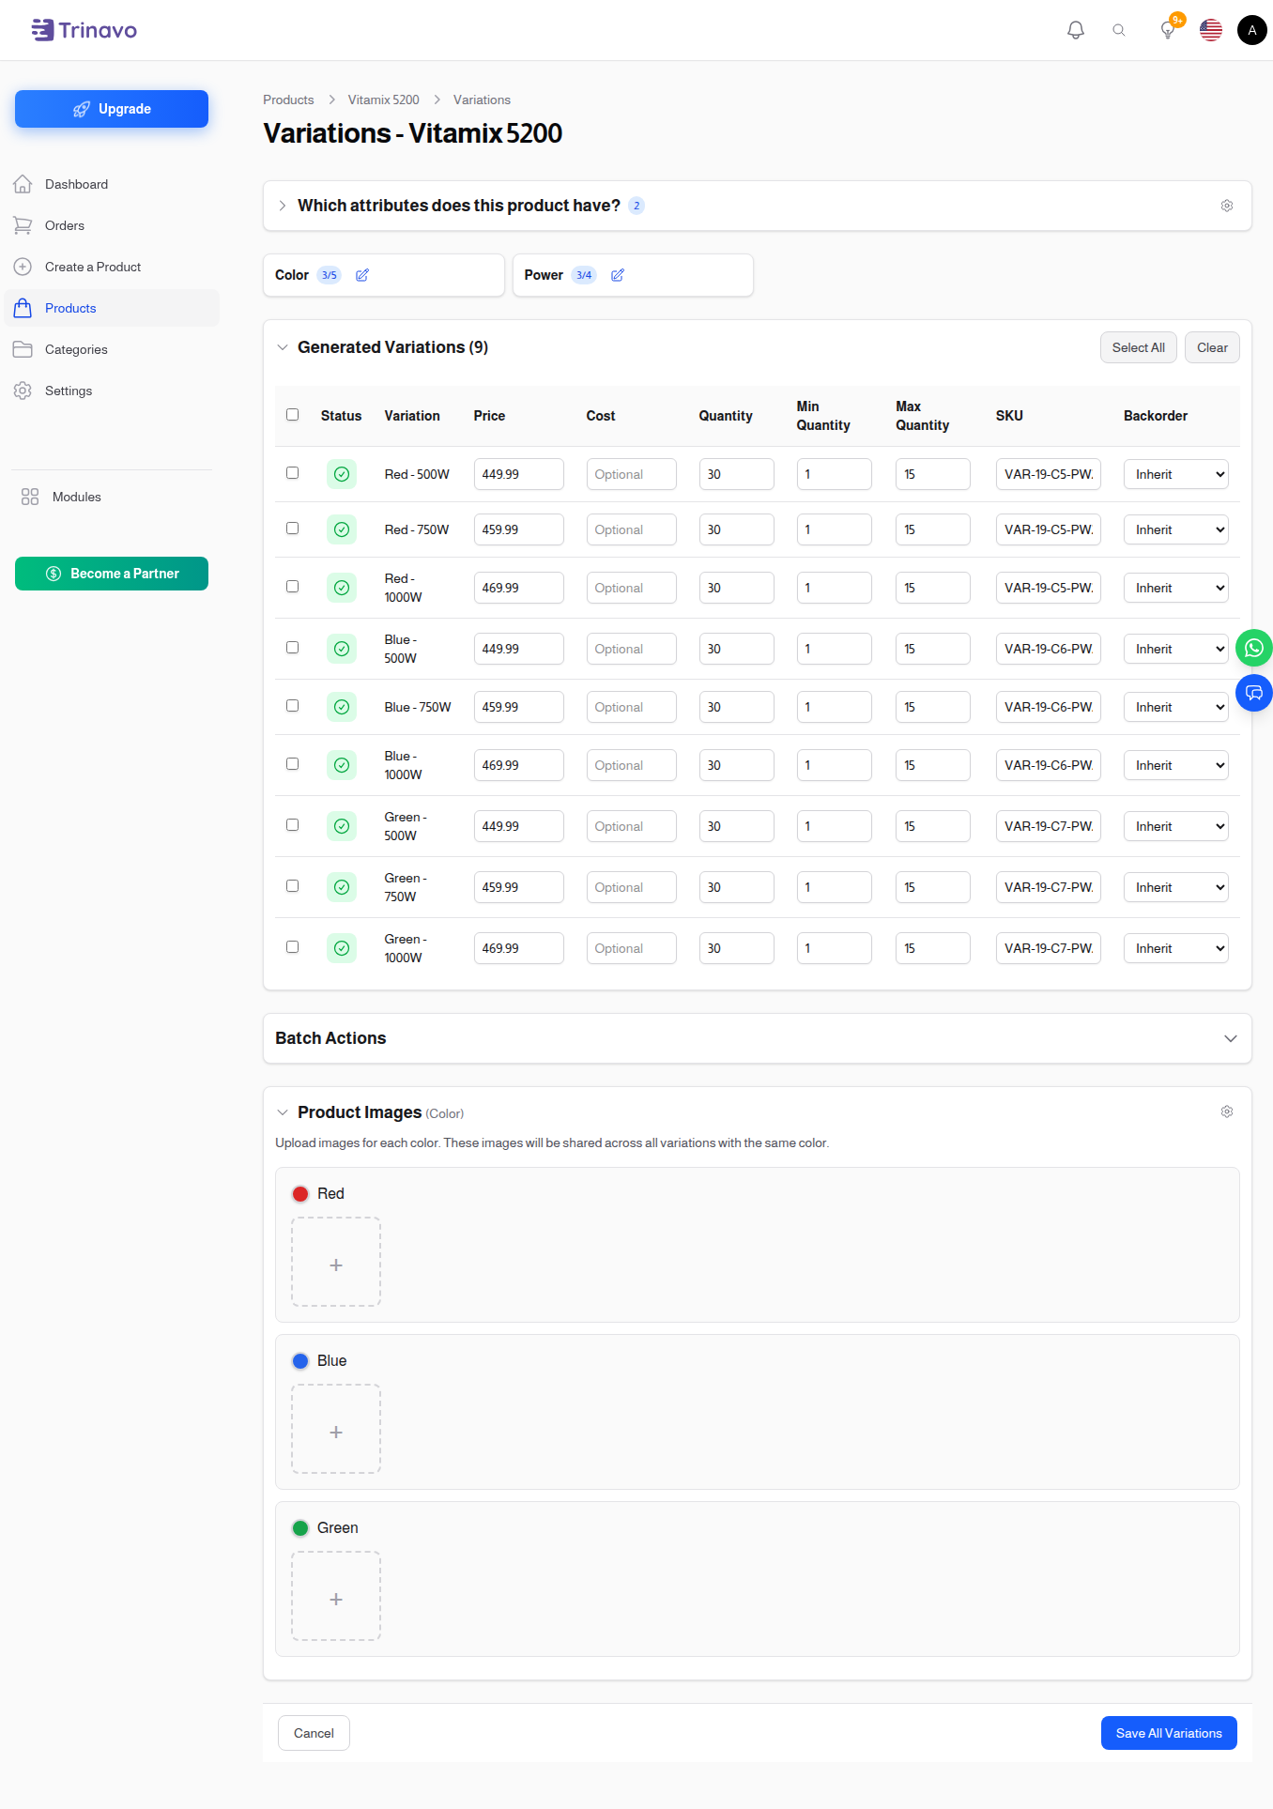Add an image for Red color
The image size is (1273, 1809).
(336, 1262)
